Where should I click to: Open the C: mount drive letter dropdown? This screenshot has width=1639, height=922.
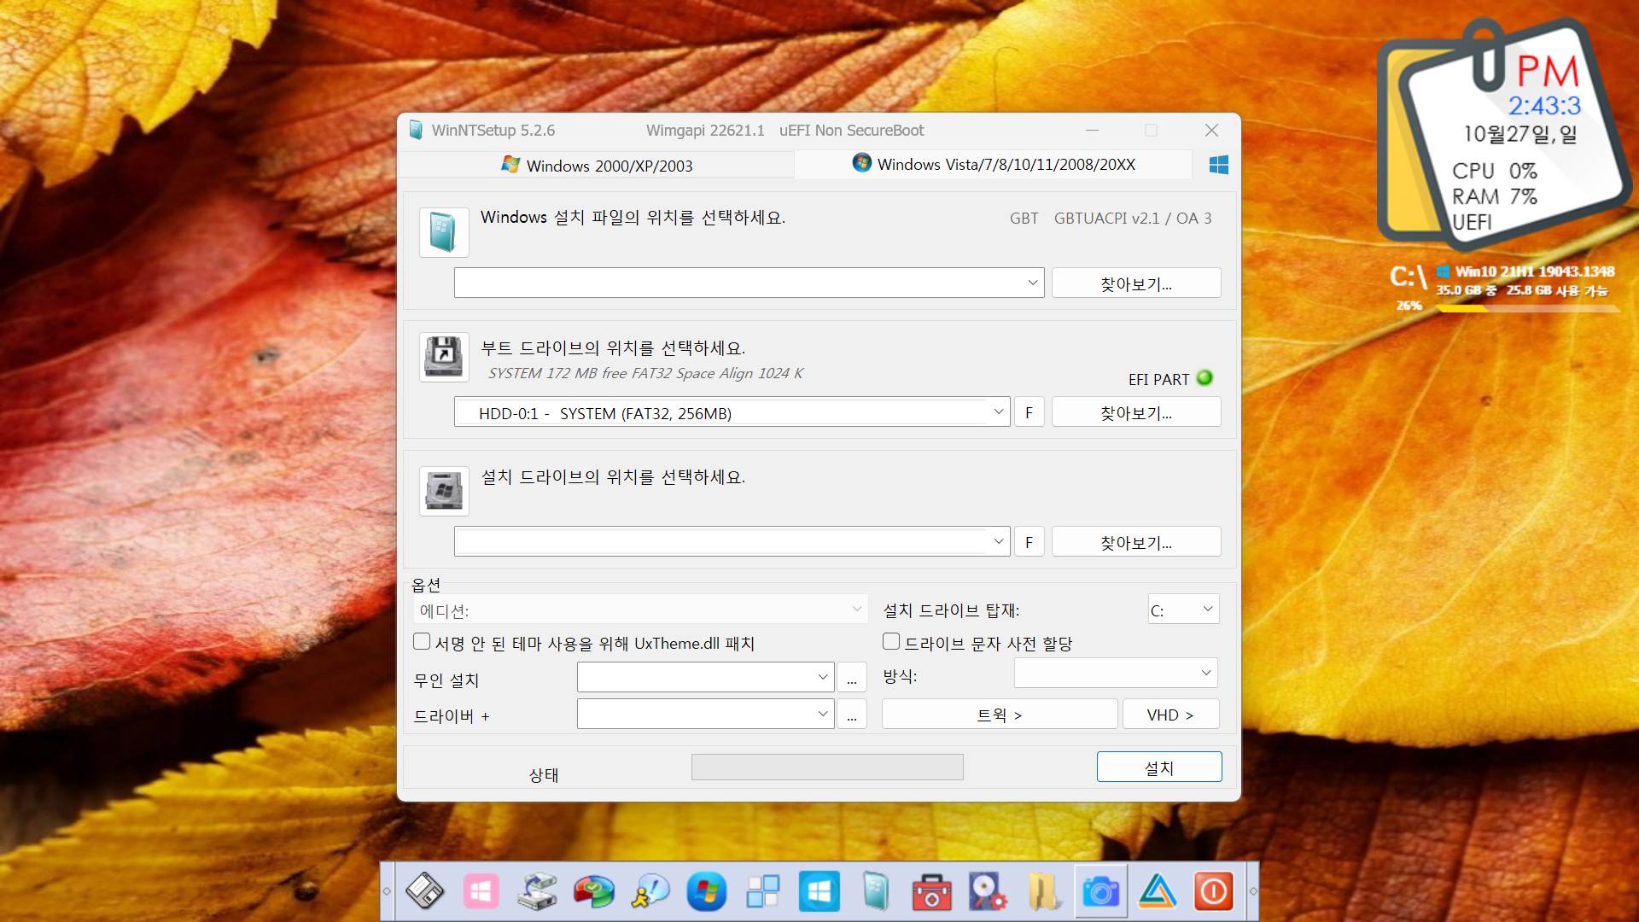pos(1183,610)
